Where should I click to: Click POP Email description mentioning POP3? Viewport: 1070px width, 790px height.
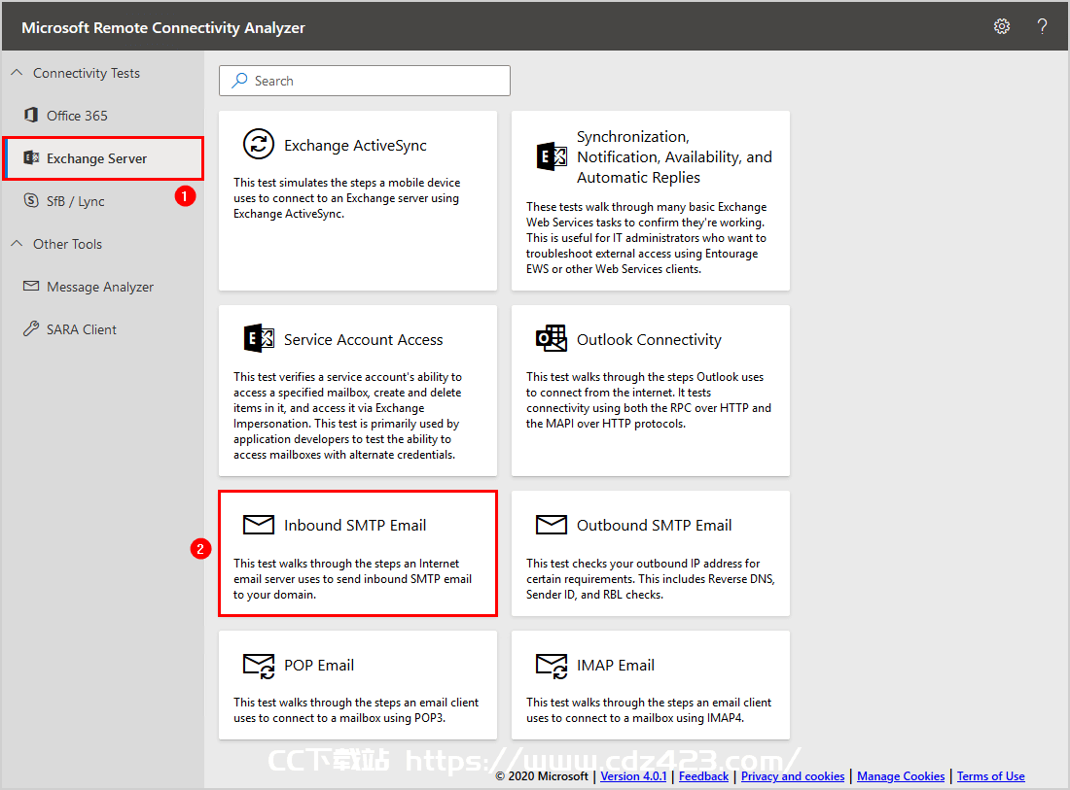(x=355, y=709)
